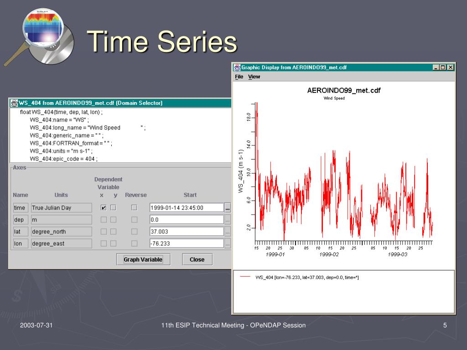Toggle the lon Reverse checkbox

click(135, 243)
